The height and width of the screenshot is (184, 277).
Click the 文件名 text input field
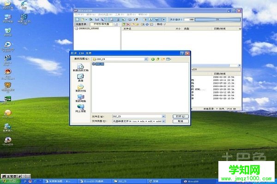point(137,116)
